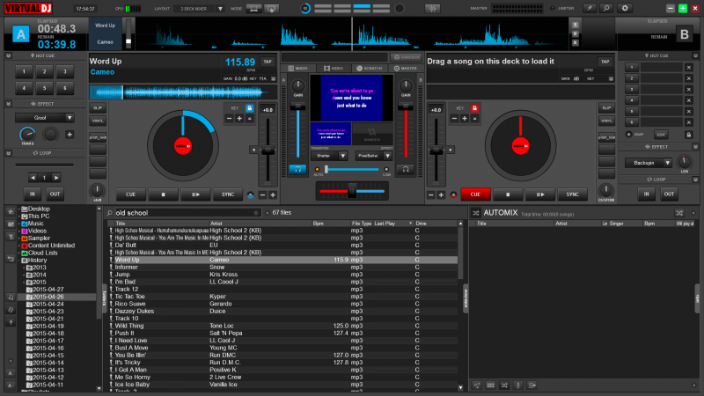Toggle the SLIP mode on deck A
The image size is (704, 396).
97,107
